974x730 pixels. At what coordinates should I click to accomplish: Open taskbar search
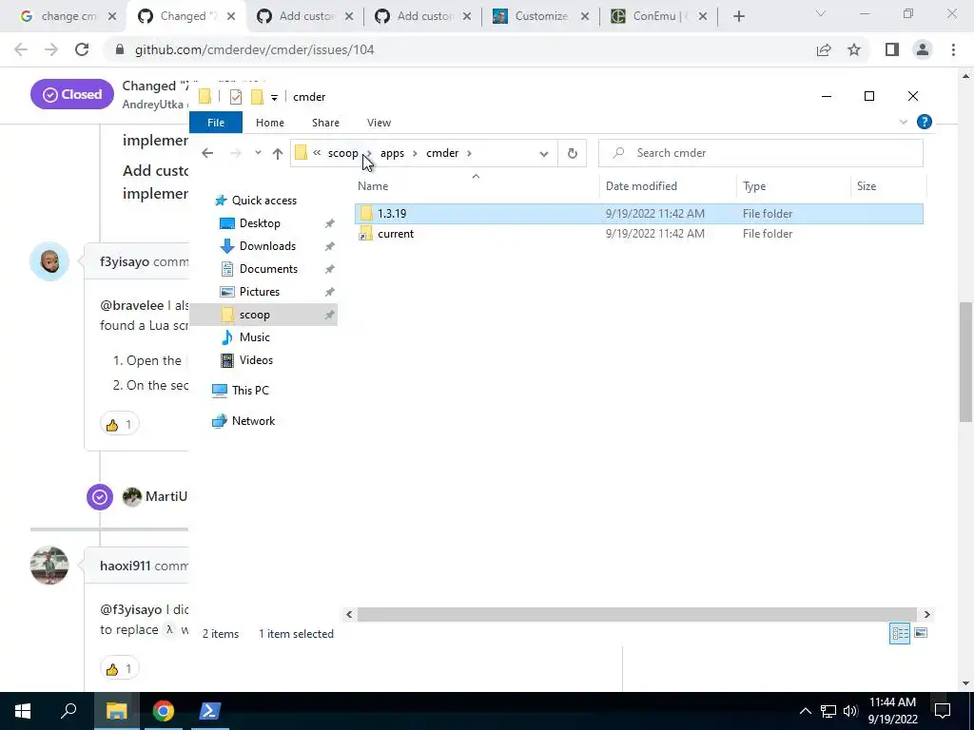click(x=68, y=711)
